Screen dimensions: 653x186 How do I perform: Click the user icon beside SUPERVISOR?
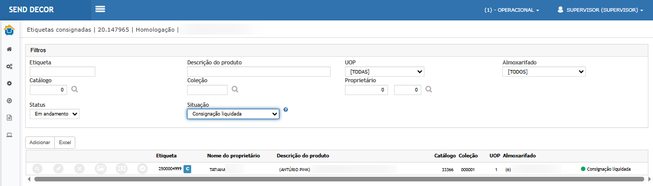click(560, 10)
